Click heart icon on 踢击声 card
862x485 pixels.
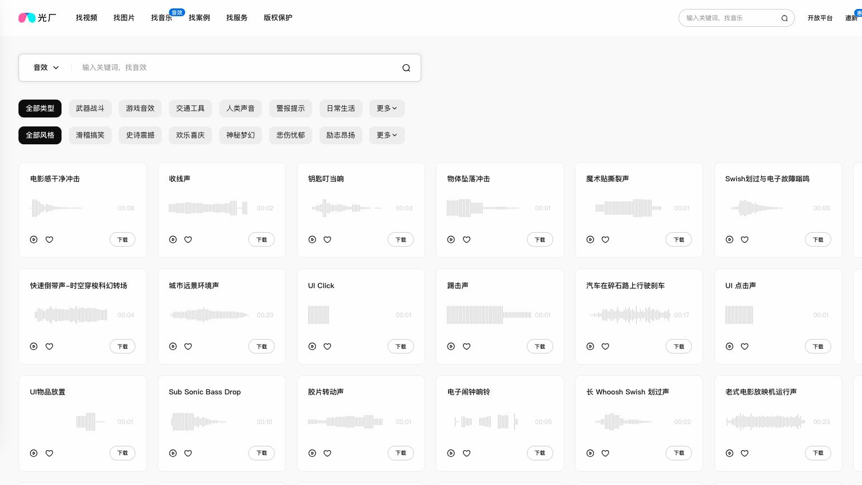pos(467,346)
